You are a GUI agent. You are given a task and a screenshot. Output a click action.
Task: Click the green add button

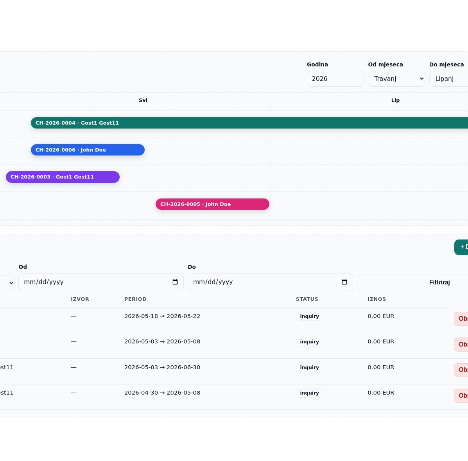point(461,247)
